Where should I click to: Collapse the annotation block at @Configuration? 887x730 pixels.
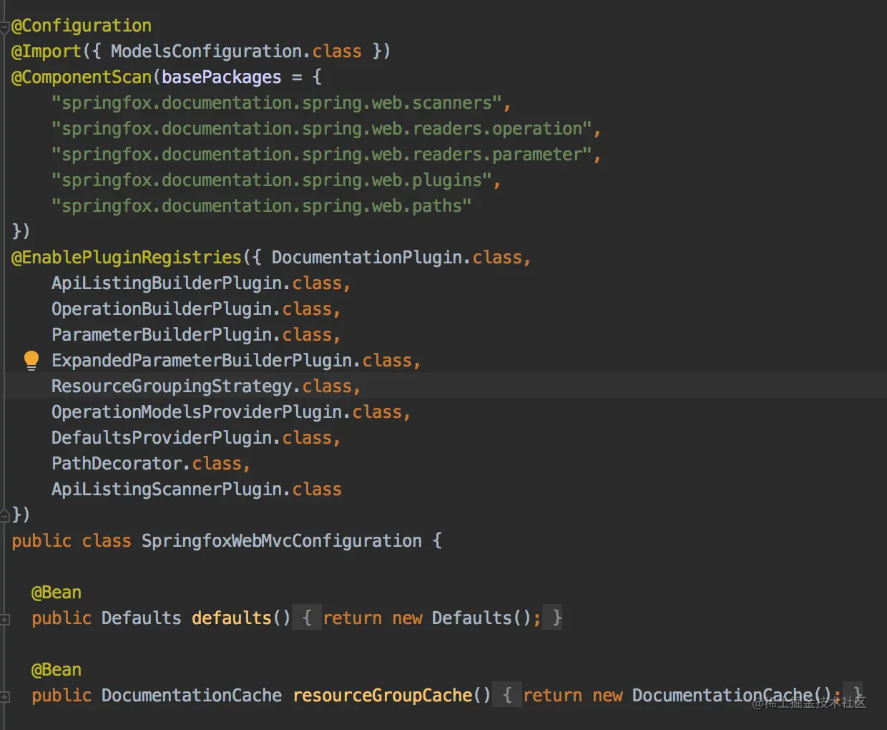pos(4,27)
